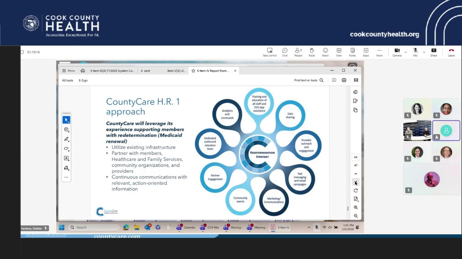Choose the Add comment tool
Viewport: 462px width, 259px height.
tap(66, 129)
